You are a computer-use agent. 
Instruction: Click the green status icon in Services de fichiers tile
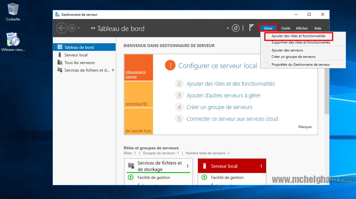(x=131, y=177)
